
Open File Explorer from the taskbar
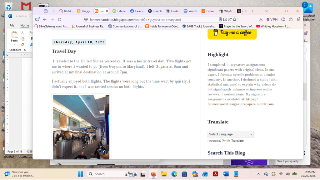pos(164,174)
